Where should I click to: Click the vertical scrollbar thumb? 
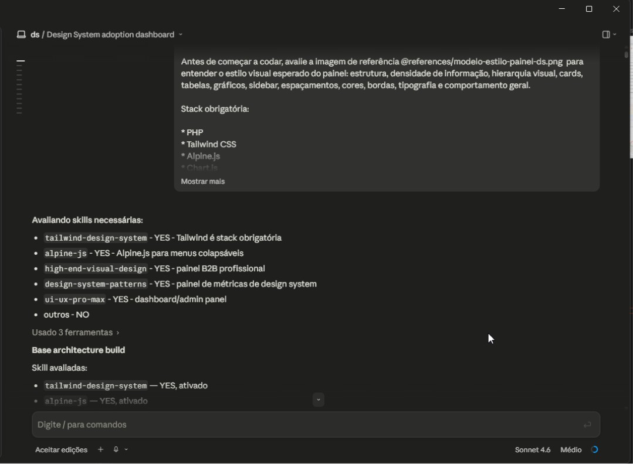coord(626,54)
